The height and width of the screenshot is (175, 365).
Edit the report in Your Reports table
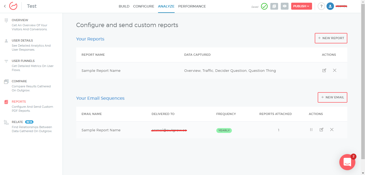pyautogui.click(x=324, y=70)
